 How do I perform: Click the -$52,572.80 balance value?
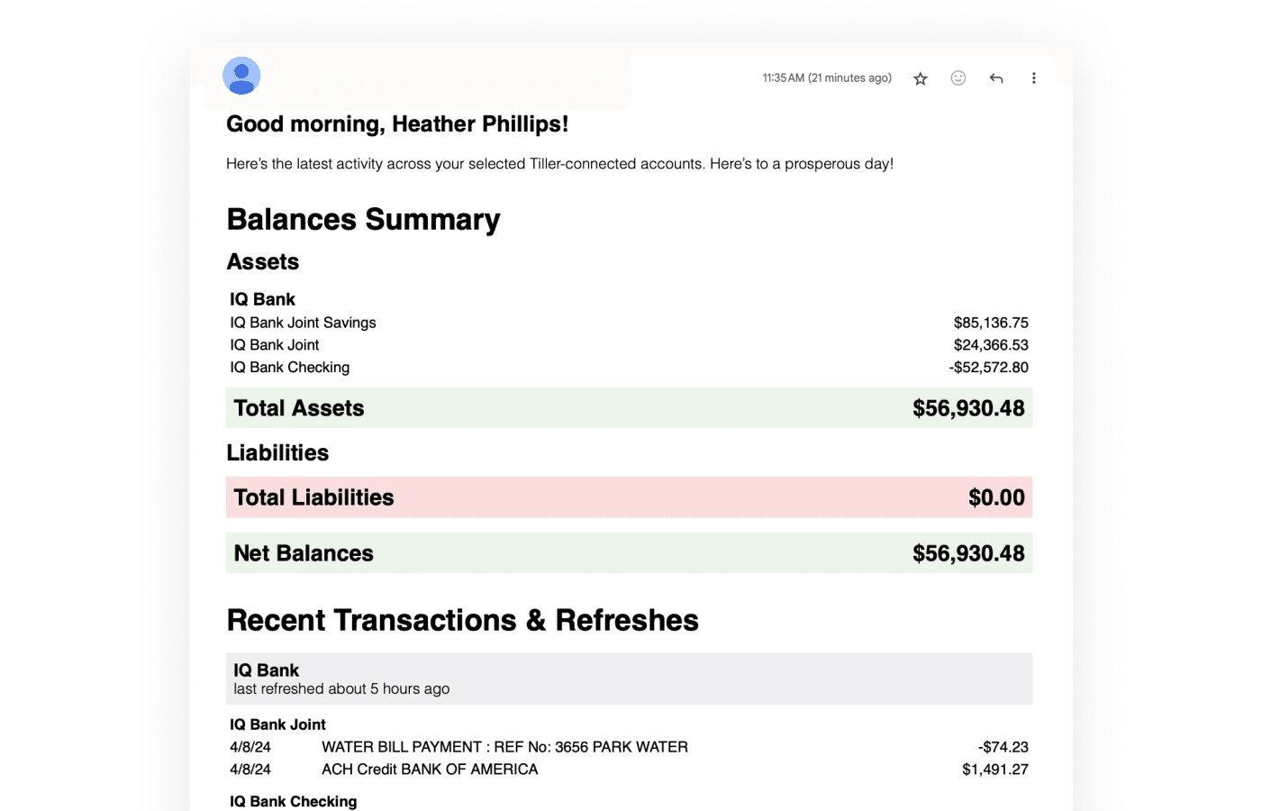tap(988, 368)
